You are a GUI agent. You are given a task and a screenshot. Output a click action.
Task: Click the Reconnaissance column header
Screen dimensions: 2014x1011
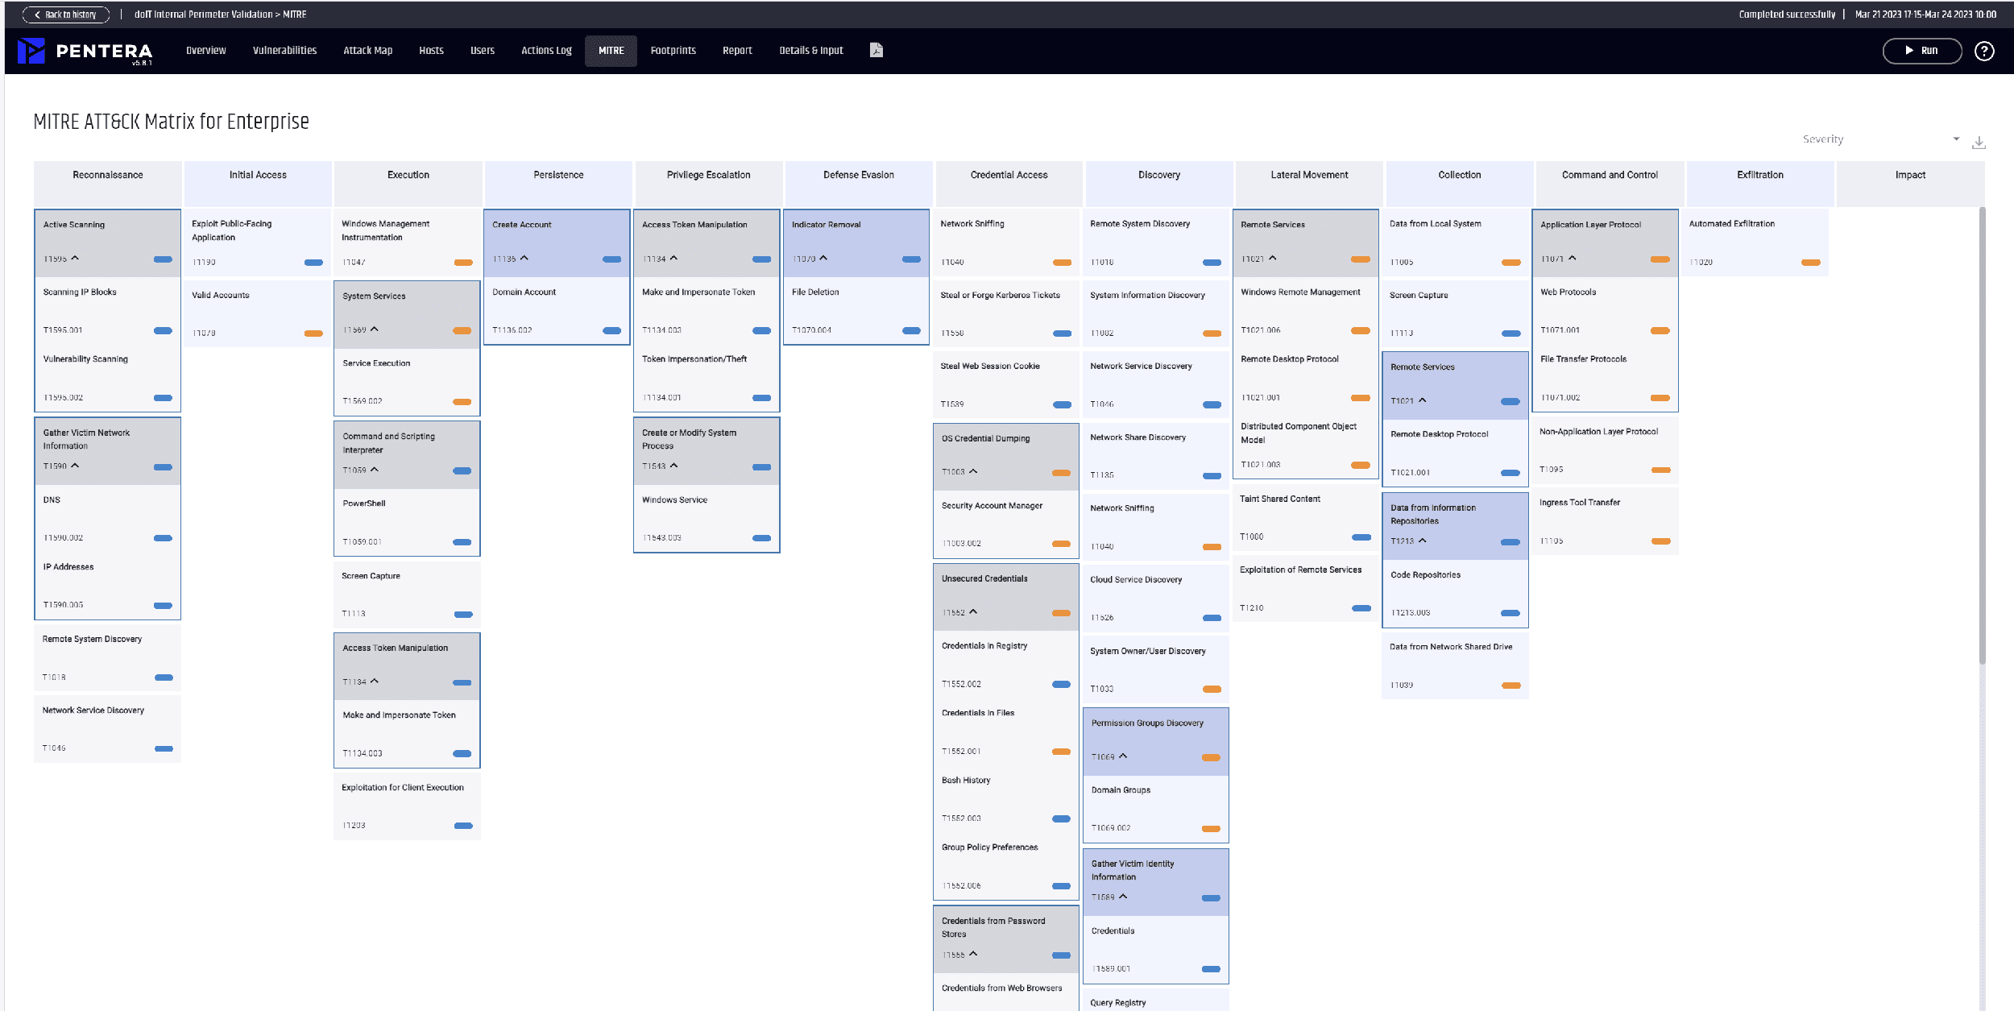pyautogui.click(x=108, y=183)
